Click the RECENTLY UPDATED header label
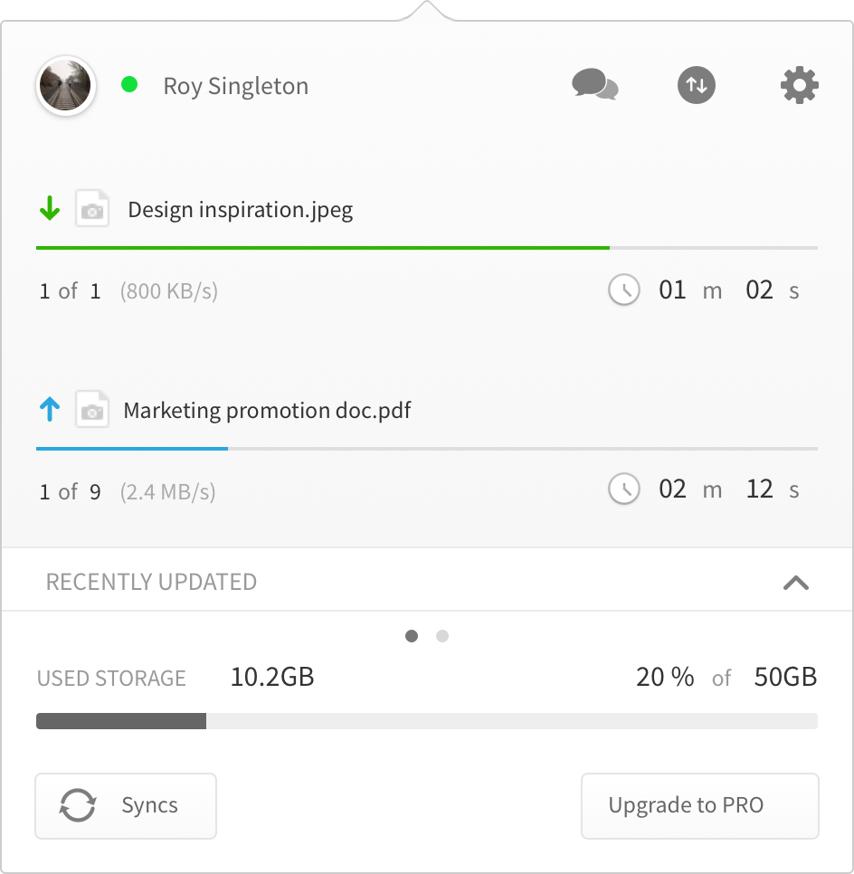Image resolution: width=854 pixels, height=874 pixels. 151,582
